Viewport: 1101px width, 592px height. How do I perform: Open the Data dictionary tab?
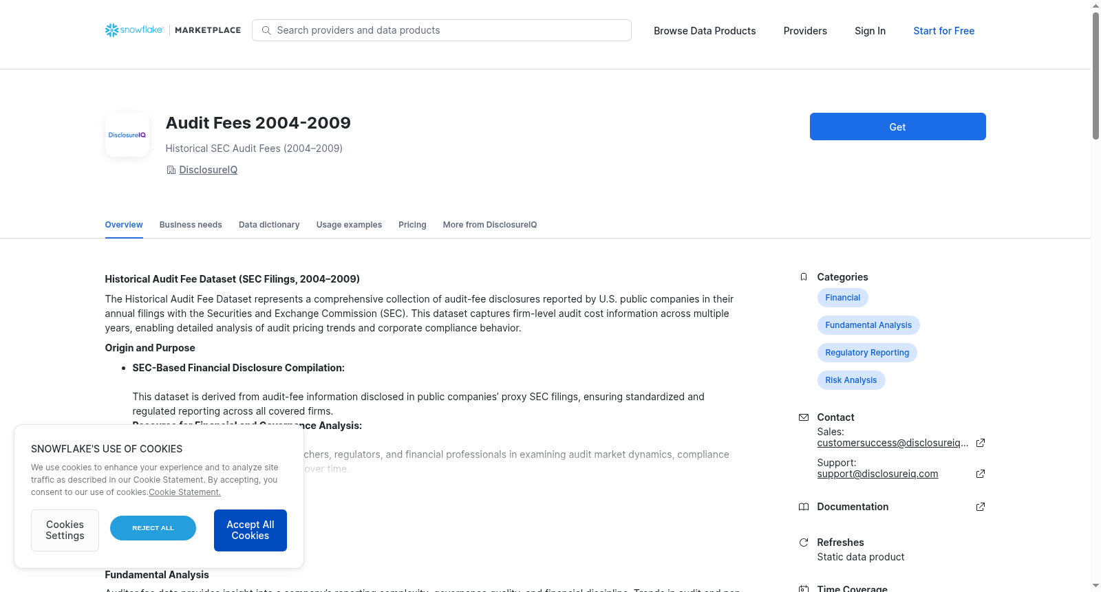click(269, 225)
